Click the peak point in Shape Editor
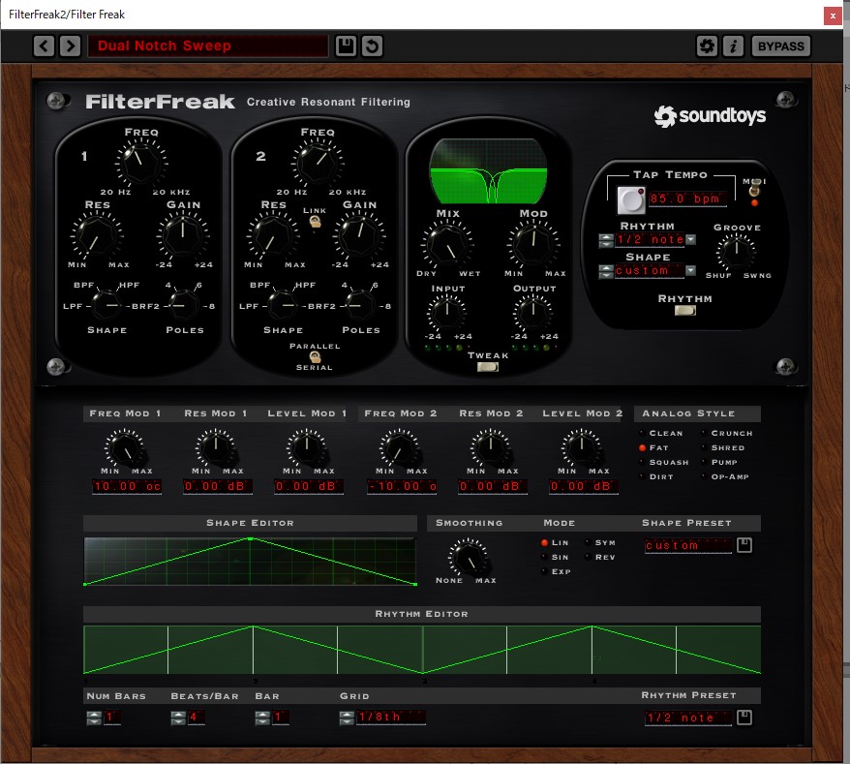Viewport: 850px width, 764px height. (250, 538)
